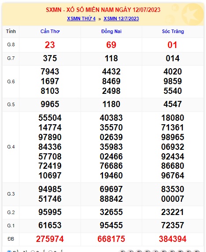Click the G.6 number 4432

pyautogui.click(x=111, y=71)
